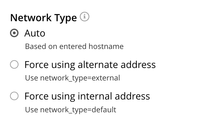Select the Auto radio button
The width and height of the screenshot is (210, 126).
[x=14, y=33]
